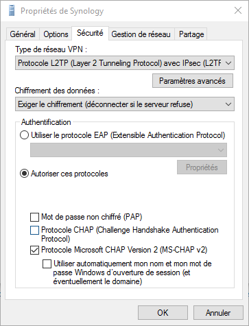Enable Mot de passe non chiffré (PAP)
This screenshot has width=249, height=326.
pyautogui.click(x=34, y=217)
